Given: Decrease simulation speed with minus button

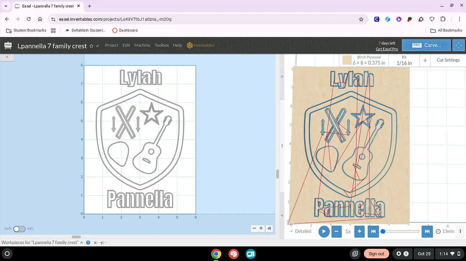Looking at the screenshot, I should click(x=337, y=231).
